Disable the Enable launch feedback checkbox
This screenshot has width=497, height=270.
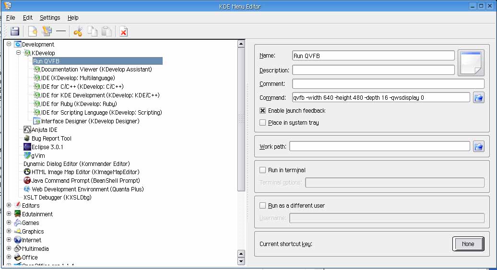point(262,111)
